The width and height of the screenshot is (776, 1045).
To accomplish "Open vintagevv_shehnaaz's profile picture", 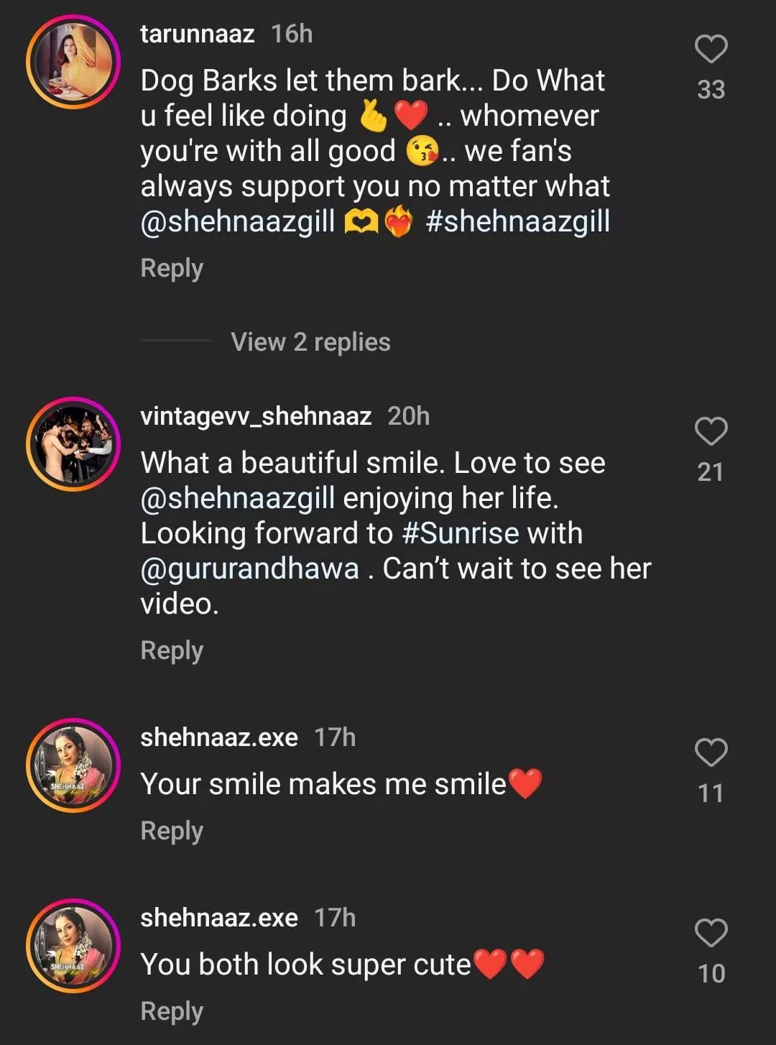I will 73,444.
